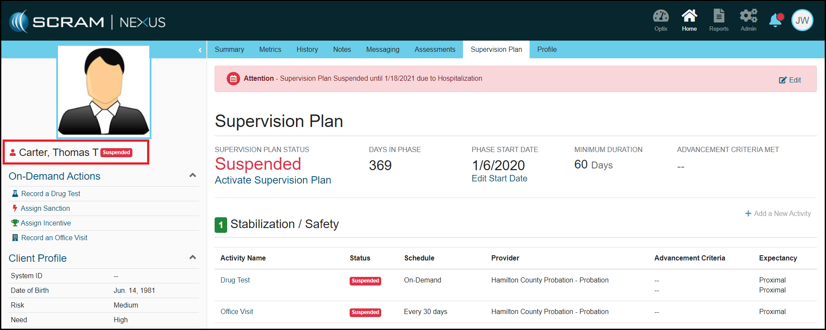Collapse the Client Profile section
Image resolution: width=826 pixels, height=330 pixels.
[193, 257]
